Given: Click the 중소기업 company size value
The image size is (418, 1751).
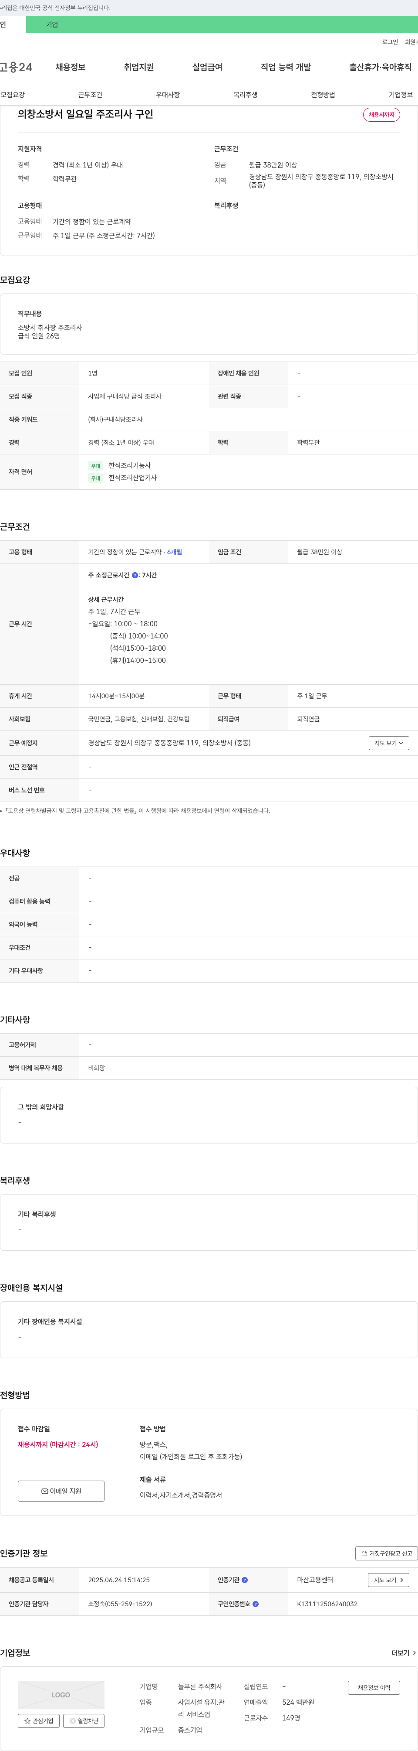Looking at the screenshot, I should [190, 1730].
